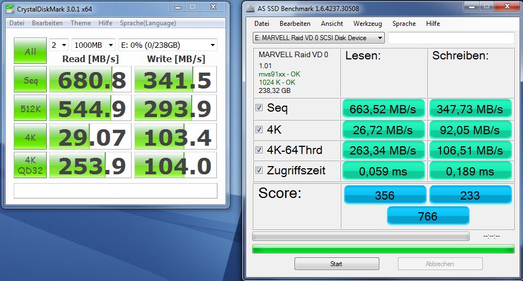Start the Seq test in CrystalDiskMark
This screenshot has width=523, height=281.
pyautogui.click(x=30, y=79)
